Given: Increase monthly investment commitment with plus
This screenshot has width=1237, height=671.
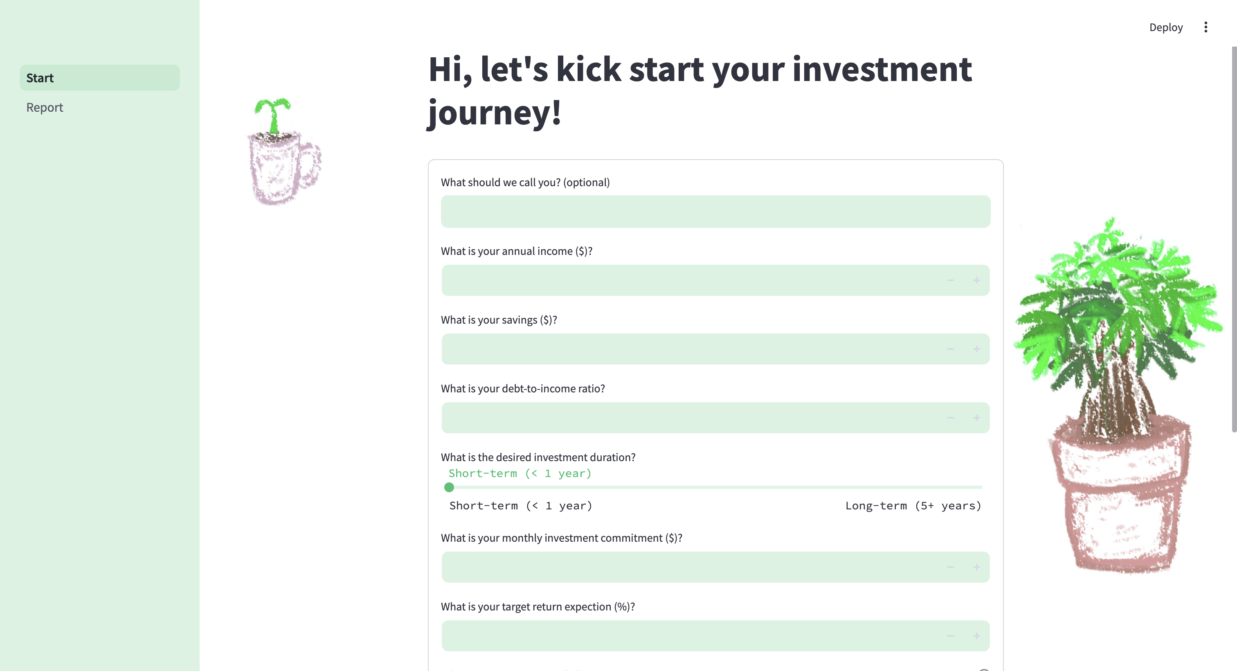Looking at the screenshot, I should click(x=976, y=567).
